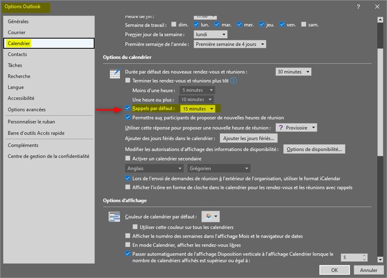Open Centre de gestion de la confidentialité
Viewport: 387px width, 278px height.
pos(49,156)
